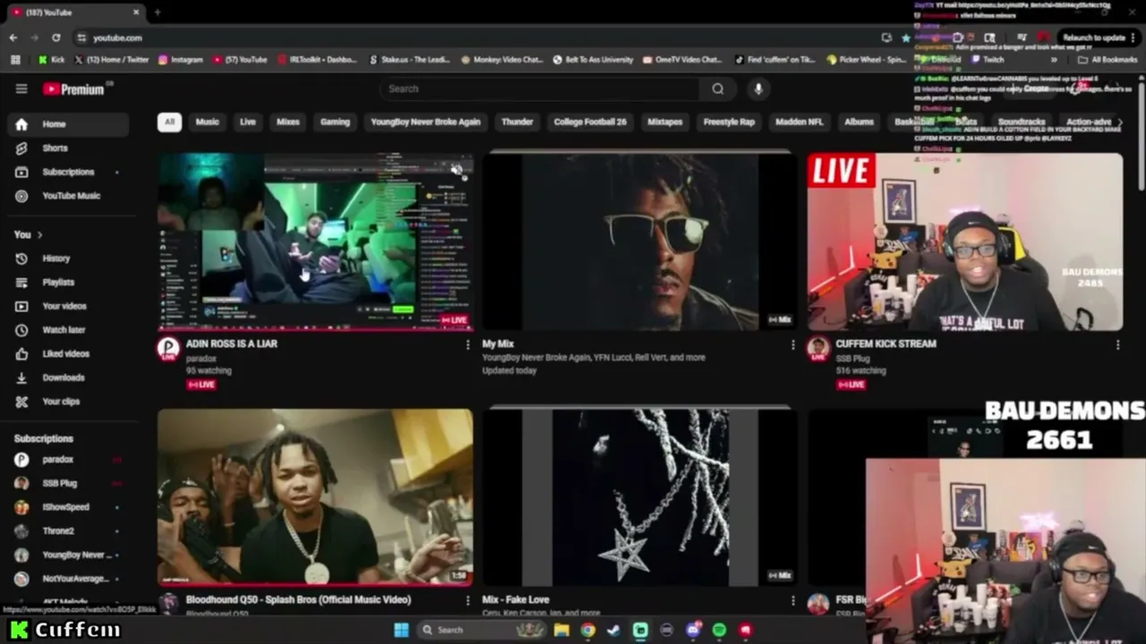Open options for ADIN ROSS IS A LIAR video
Image resolution: width=1146 pixels, height=644 pixels.
[467, 344]
